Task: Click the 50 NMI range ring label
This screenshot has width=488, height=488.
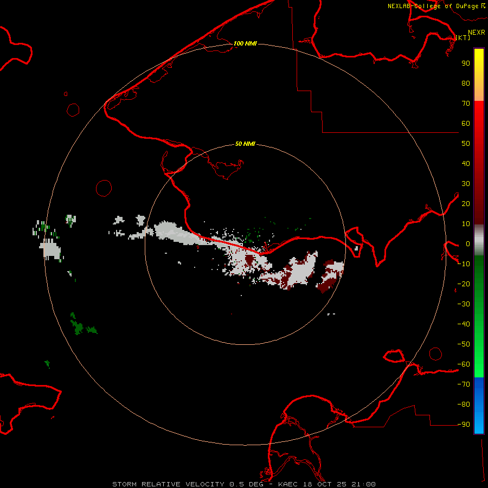Action: [x=245, y=144]
